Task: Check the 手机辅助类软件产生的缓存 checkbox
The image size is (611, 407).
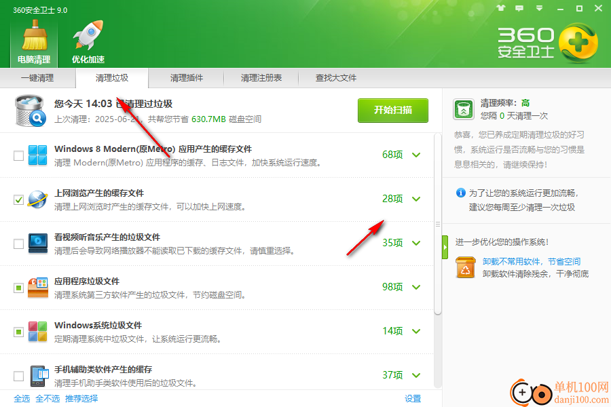Action: coord(18,376)
